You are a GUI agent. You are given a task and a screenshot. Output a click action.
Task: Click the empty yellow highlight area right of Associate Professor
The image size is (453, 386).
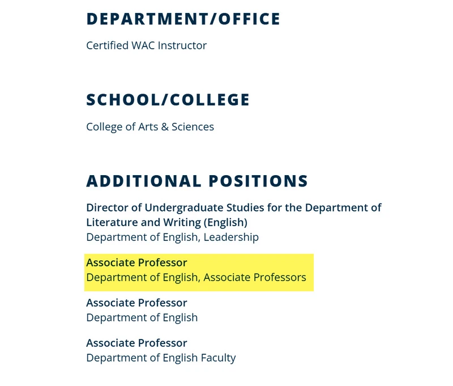coord(250,262)
